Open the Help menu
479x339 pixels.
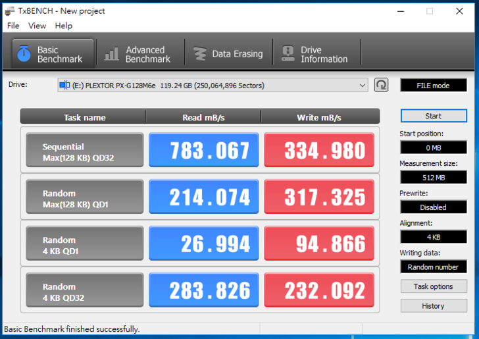coord(64,26)
